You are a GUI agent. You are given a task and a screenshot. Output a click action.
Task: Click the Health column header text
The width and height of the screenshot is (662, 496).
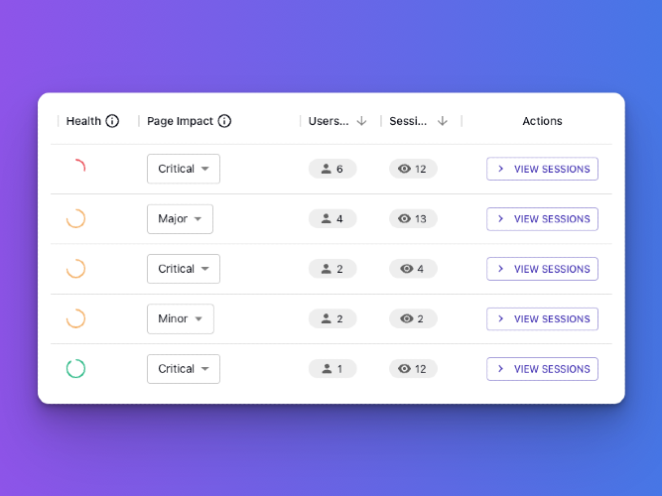[83, 121]
